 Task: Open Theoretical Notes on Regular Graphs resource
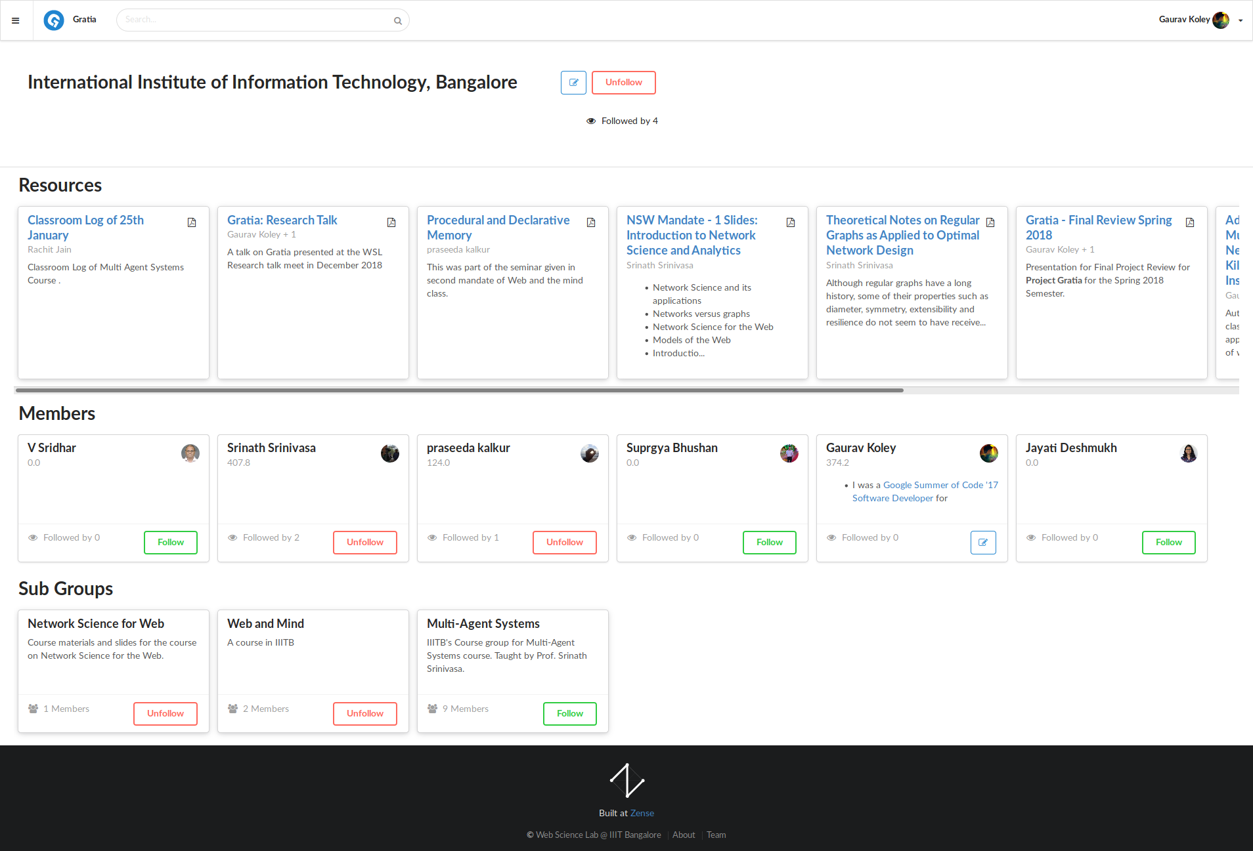903,236
